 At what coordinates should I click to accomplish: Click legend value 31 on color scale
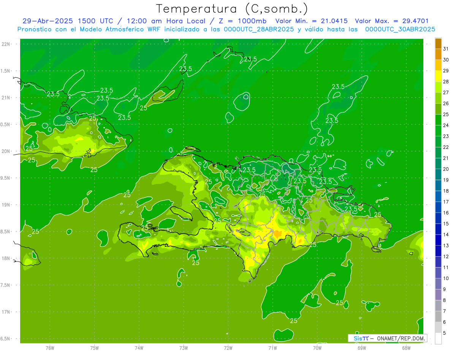click(446, 49)
